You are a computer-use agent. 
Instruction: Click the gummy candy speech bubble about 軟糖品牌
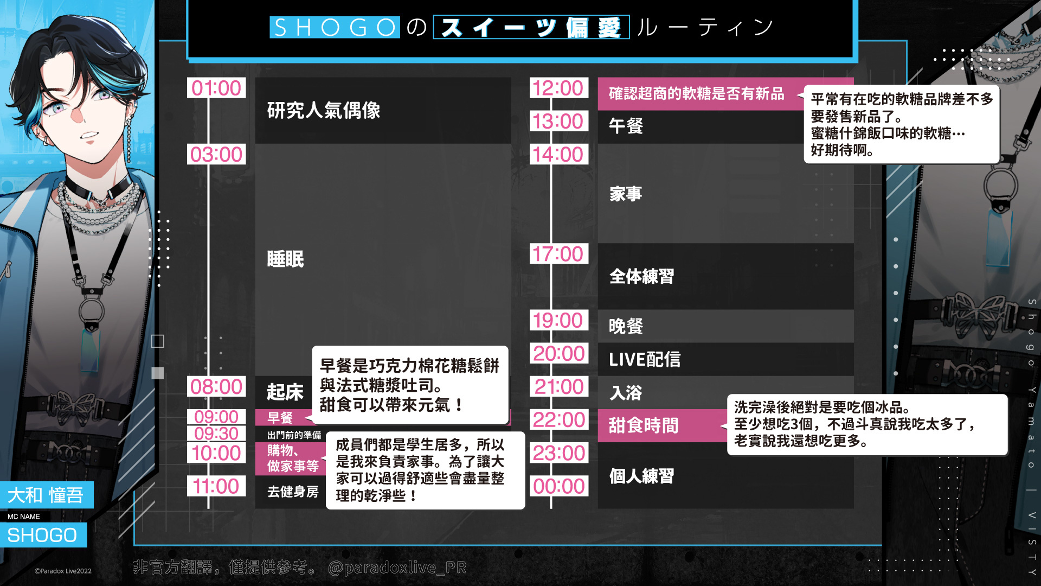click(901, 124)
